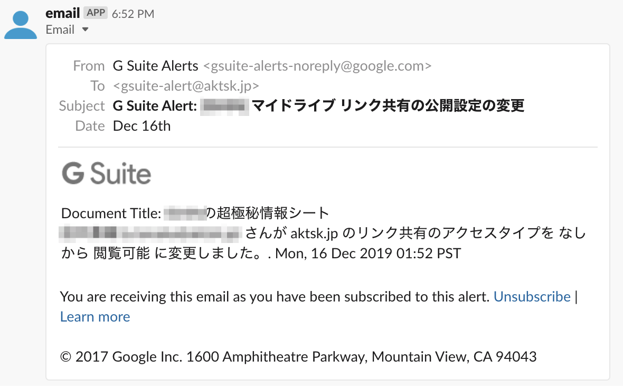Click the Dec 16th date value

141,125
